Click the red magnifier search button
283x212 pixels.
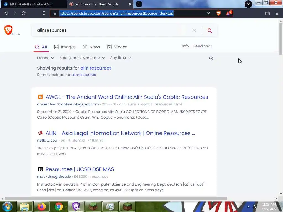(209, 30)
